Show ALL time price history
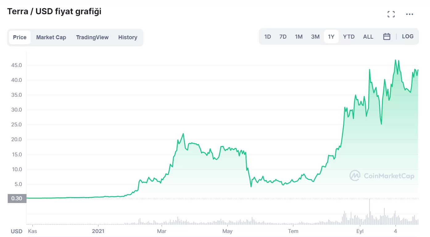430x237 pixels. [x=368, y=37]
